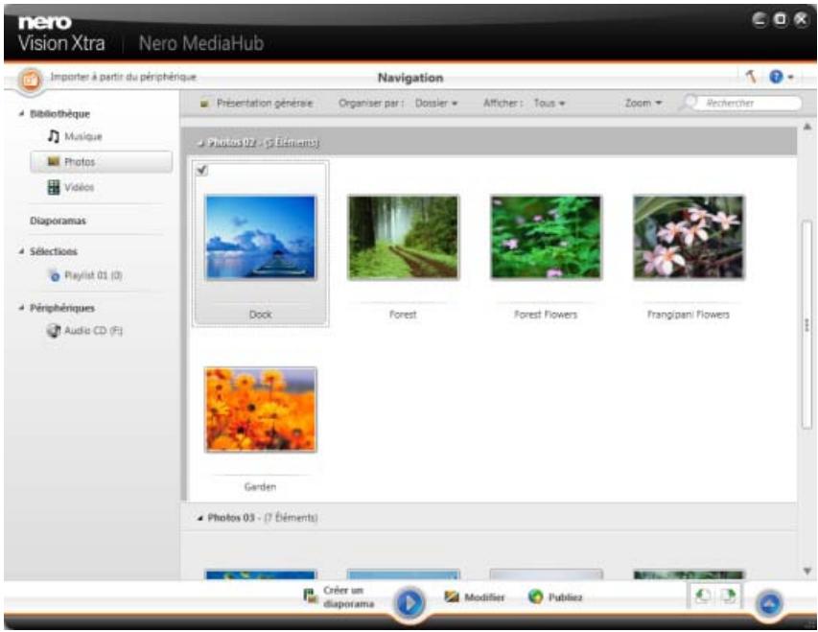Image resolution: width=818 pixels, height=632 pixels.
Task: Expand the help menu arrow
Action: [790, 78]
